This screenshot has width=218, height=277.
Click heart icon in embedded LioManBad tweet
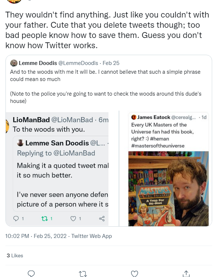(73, 219)
